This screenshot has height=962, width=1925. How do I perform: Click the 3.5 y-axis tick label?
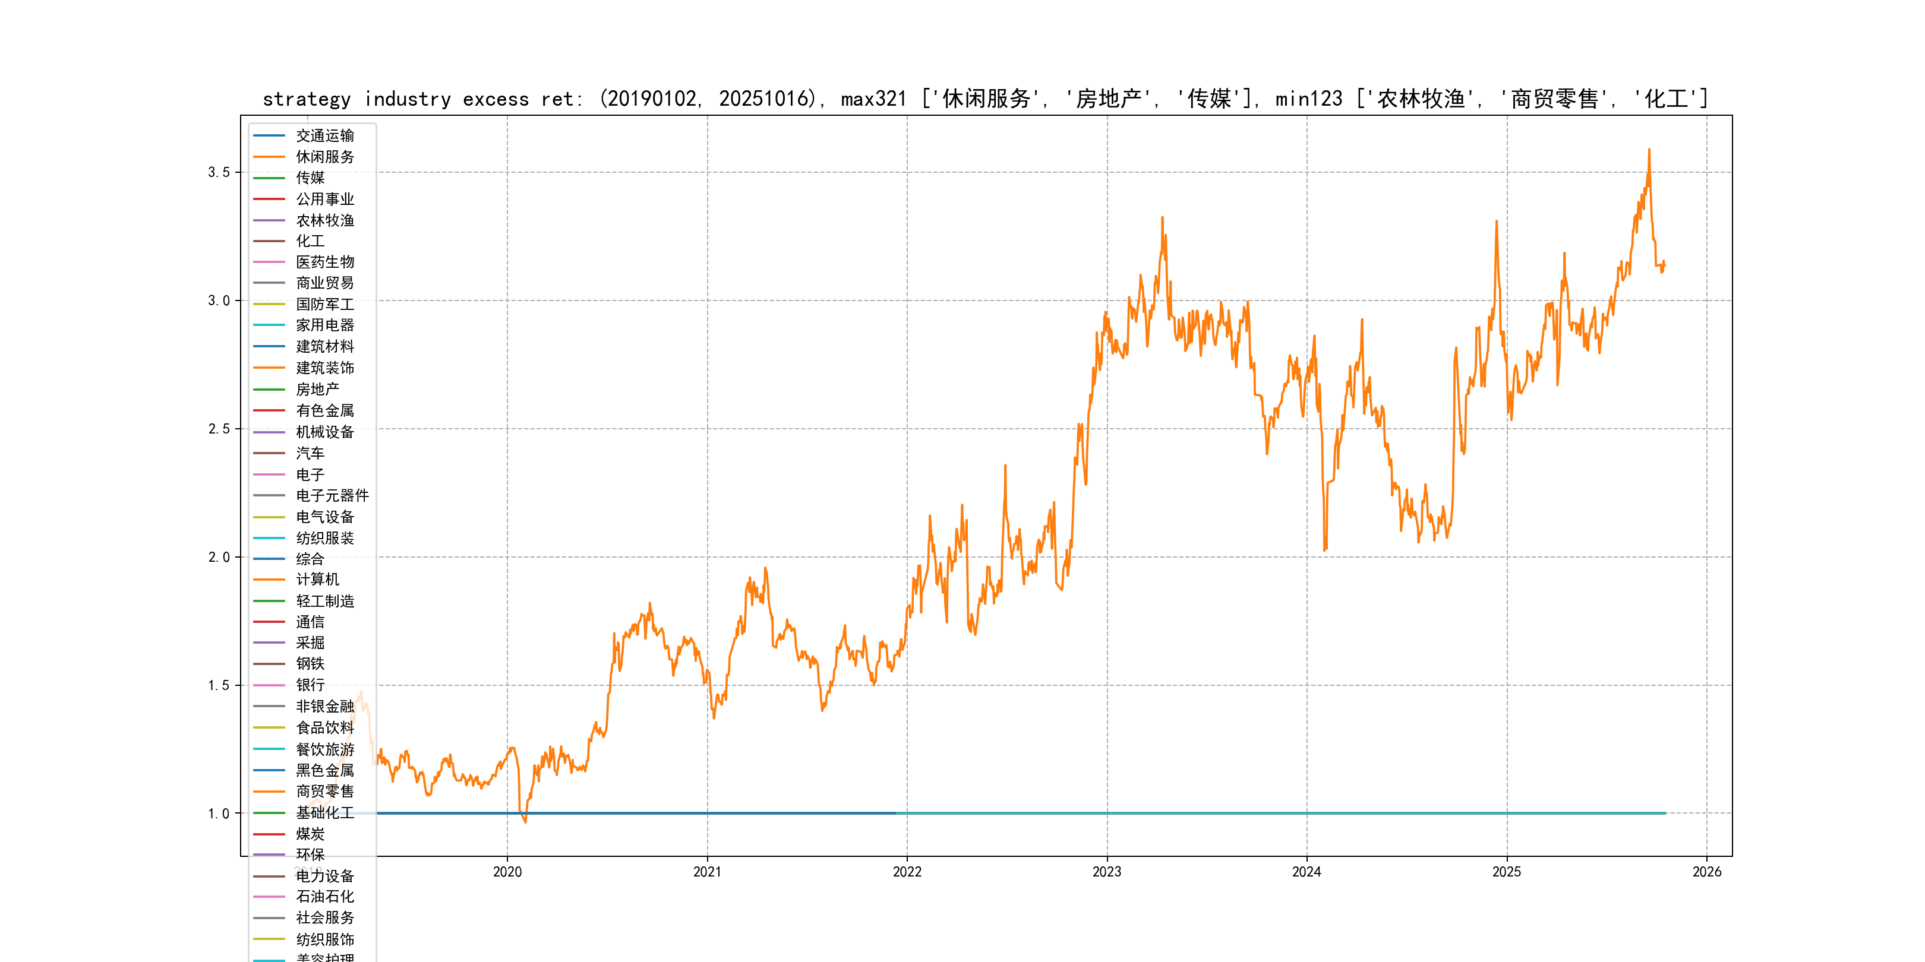(219, 173)
